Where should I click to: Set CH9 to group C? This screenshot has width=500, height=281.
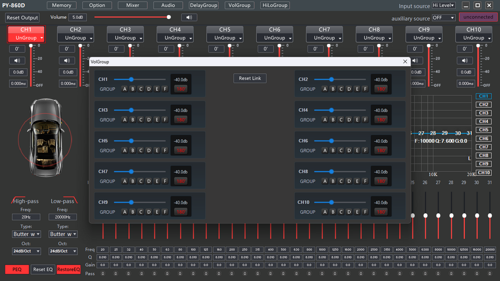pyautogui.click(x=141, y=212)
